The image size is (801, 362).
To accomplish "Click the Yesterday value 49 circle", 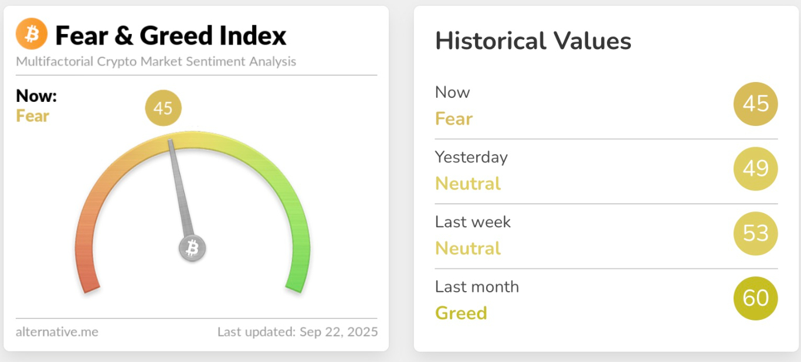I will click(x=755, y=169).
